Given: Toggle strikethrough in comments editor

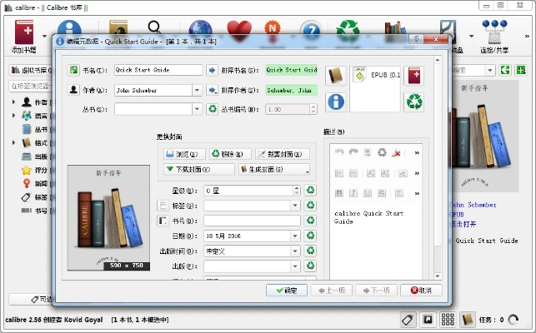Looking at the screenshot, I should 382,193.
